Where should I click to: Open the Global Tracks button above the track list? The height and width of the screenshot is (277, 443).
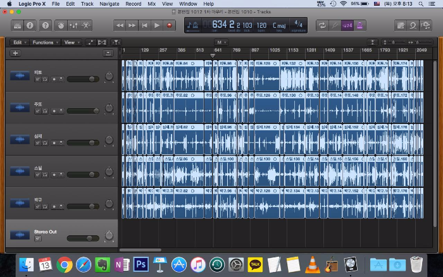pyautogui.click(x=108, y=53)
